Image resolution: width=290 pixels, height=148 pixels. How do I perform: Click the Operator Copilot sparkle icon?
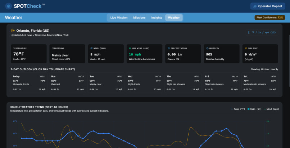255,6
